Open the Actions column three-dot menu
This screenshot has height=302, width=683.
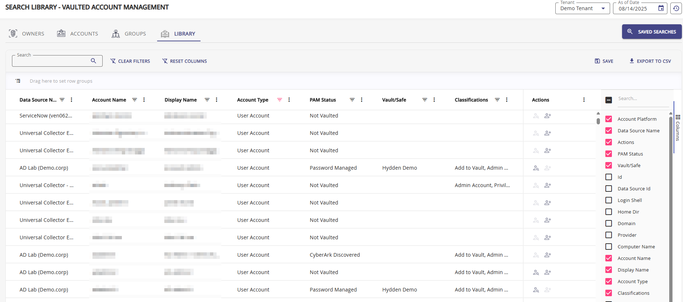584,100
